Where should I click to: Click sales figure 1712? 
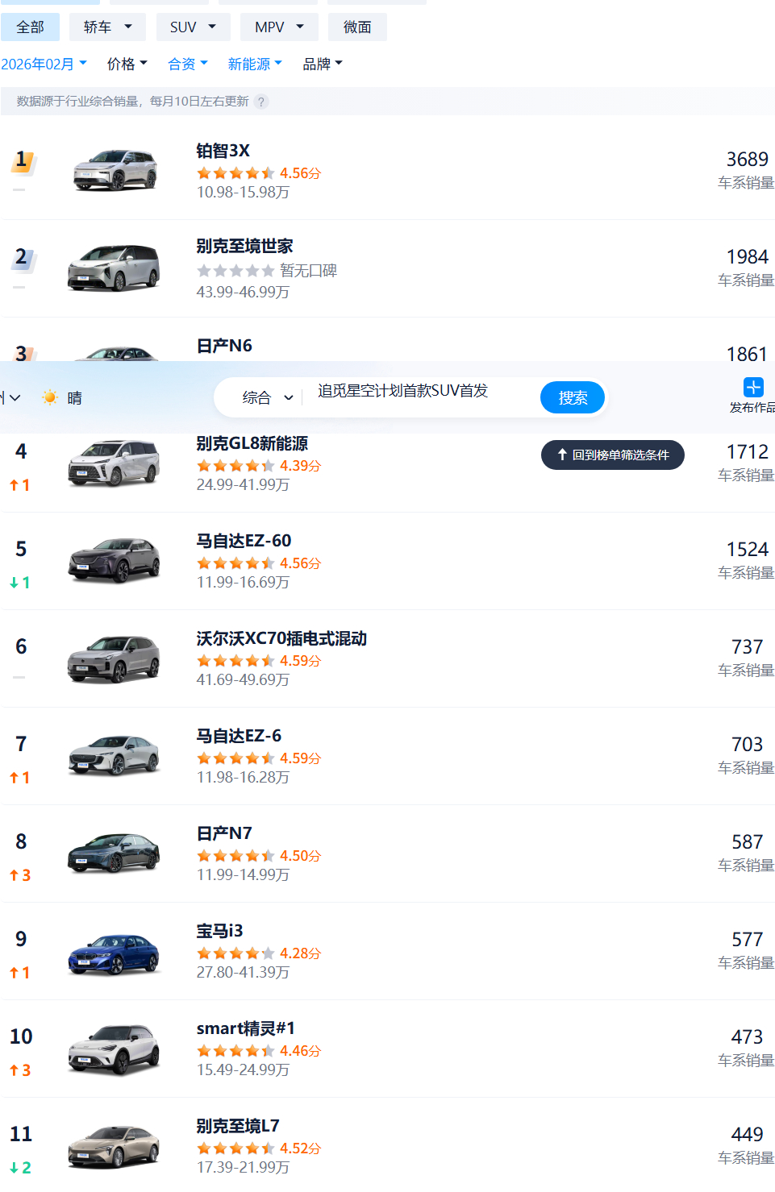[x=747, y=451]
